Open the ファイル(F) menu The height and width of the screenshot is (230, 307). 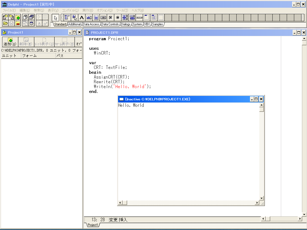click(9, 10)
